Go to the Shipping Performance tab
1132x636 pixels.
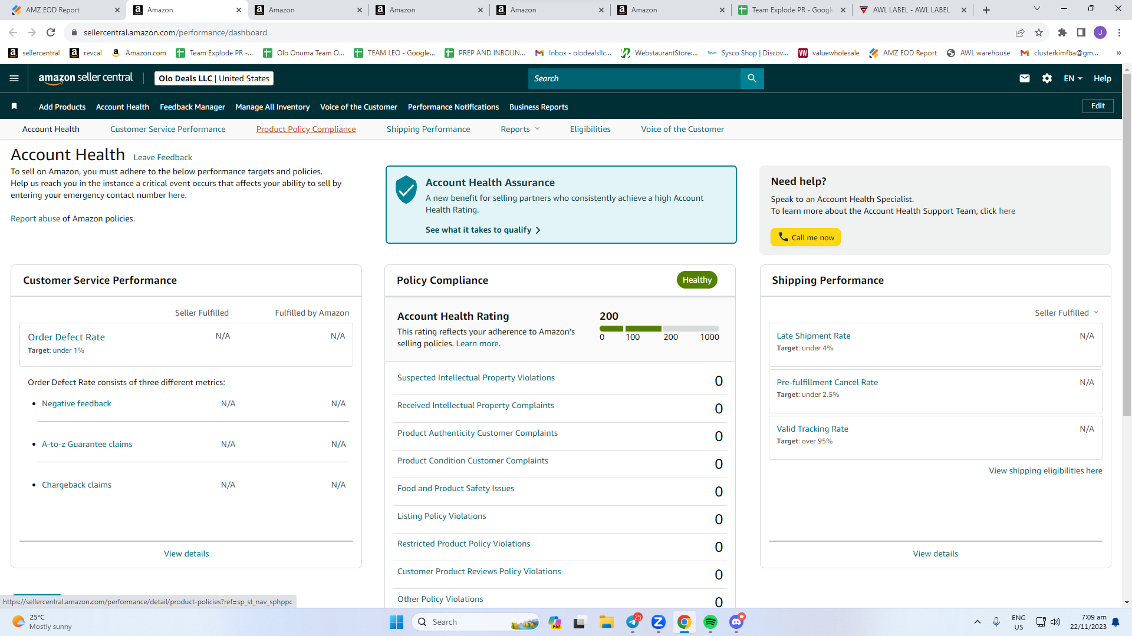point(429,129)
